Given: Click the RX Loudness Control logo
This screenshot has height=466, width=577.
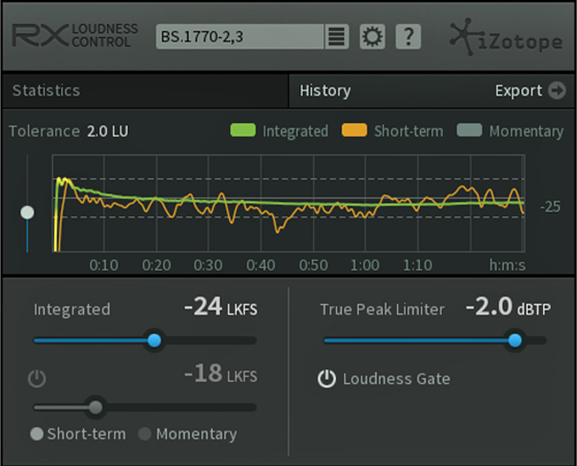Looking at the screenshot, I should pyautogui.click(x=75, y=36).
